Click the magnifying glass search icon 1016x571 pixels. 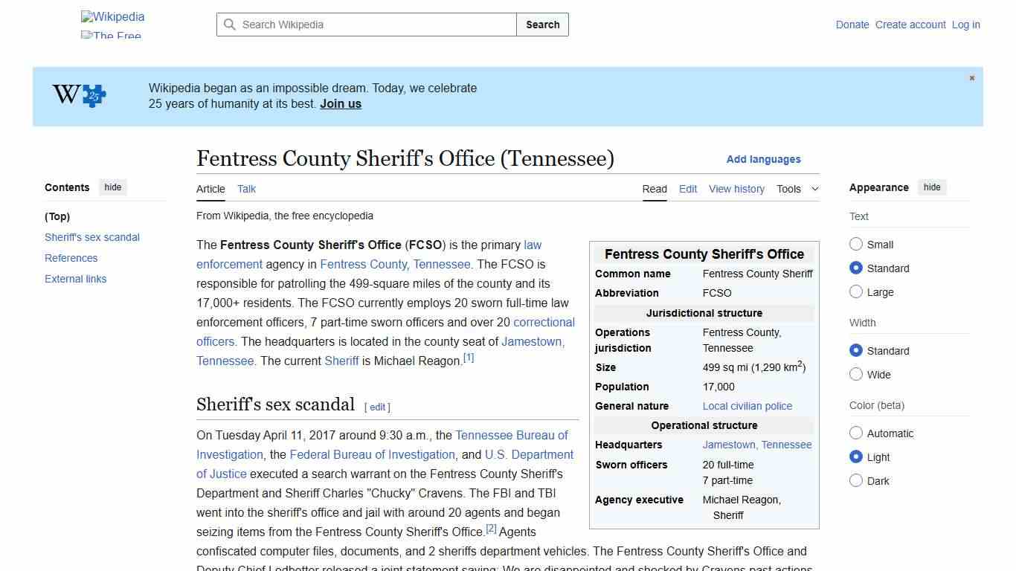coord(231,24)
